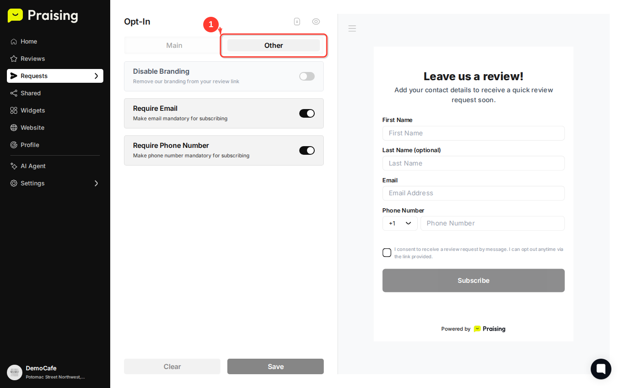Click the Praising logo at top left

(x=42, y=16)
